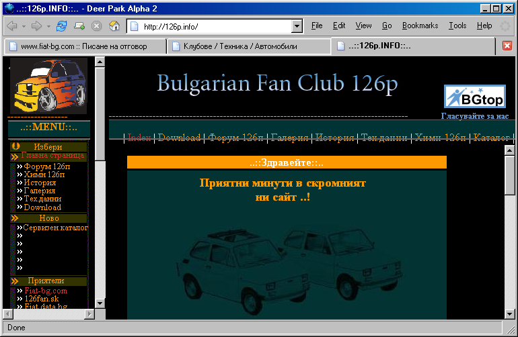Switch to the www.fiat-bg.com tab
518x337 pixels.
pos(84,46)
